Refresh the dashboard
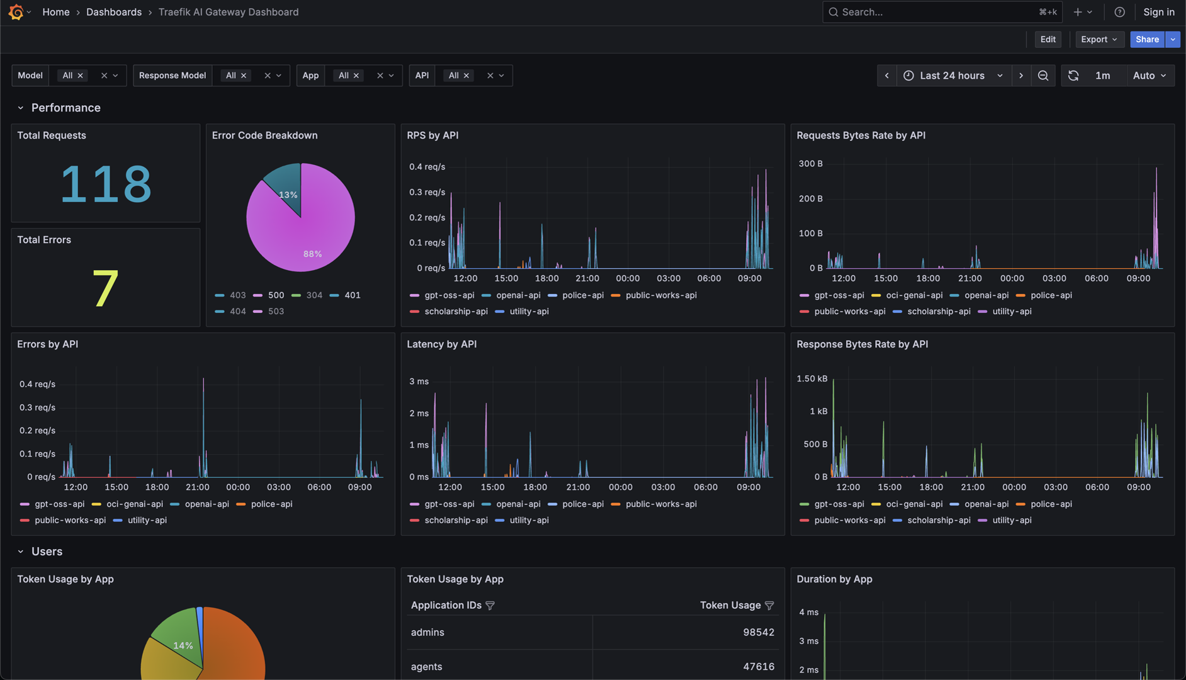 tap(1073, 76)
